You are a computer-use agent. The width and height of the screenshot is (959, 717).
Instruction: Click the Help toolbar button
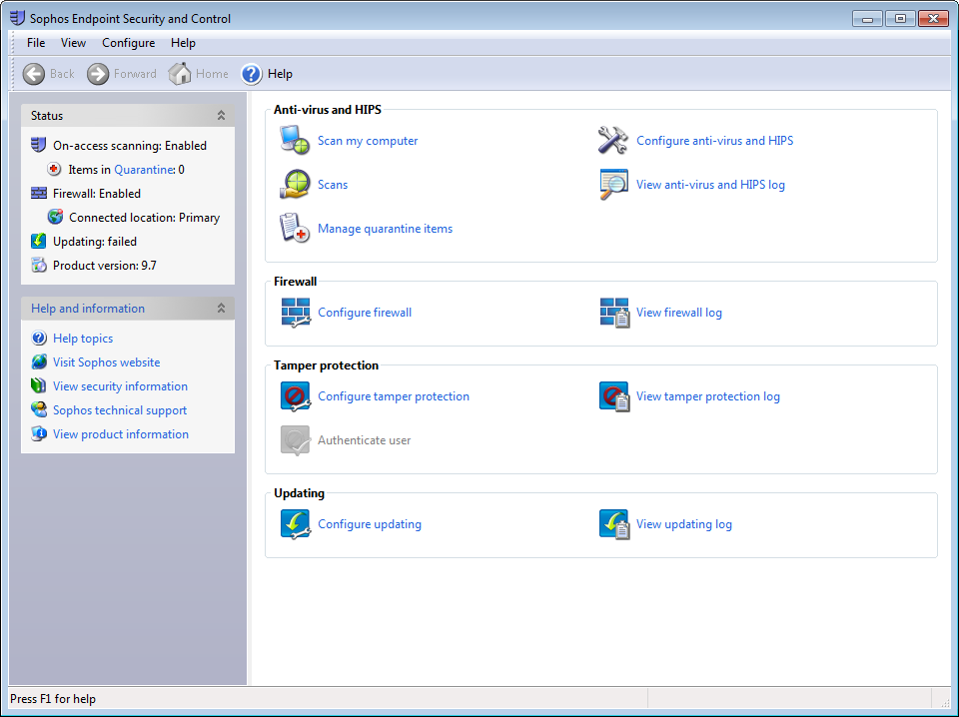point(268,74)
